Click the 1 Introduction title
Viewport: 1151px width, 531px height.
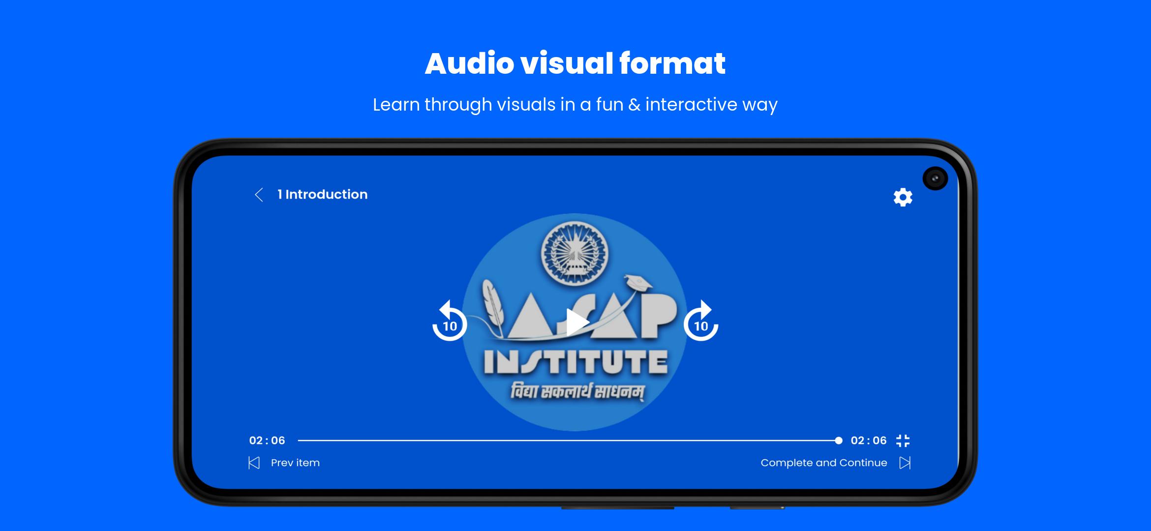[322, 195]
